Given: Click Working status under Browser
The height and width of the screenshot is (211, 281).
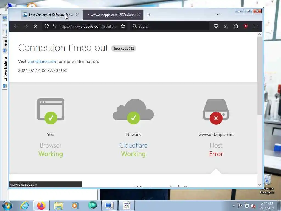Looking at the screenshot, I should point(51,154).
